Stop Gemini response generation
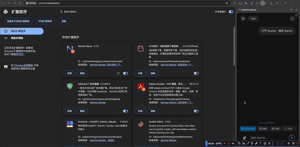300x147 pixels. pos(292,138)
